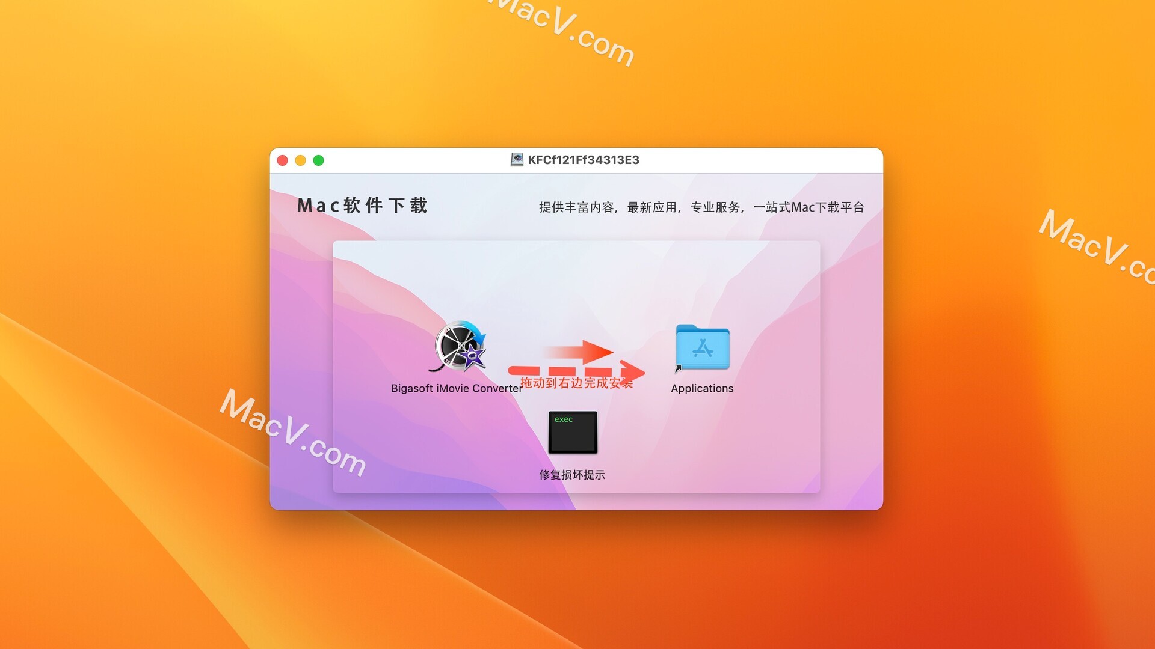Scroll inside the DMG installer window
Viewport: 1155px width, 649px height.
pyautogui.click(x=577, y=365)
